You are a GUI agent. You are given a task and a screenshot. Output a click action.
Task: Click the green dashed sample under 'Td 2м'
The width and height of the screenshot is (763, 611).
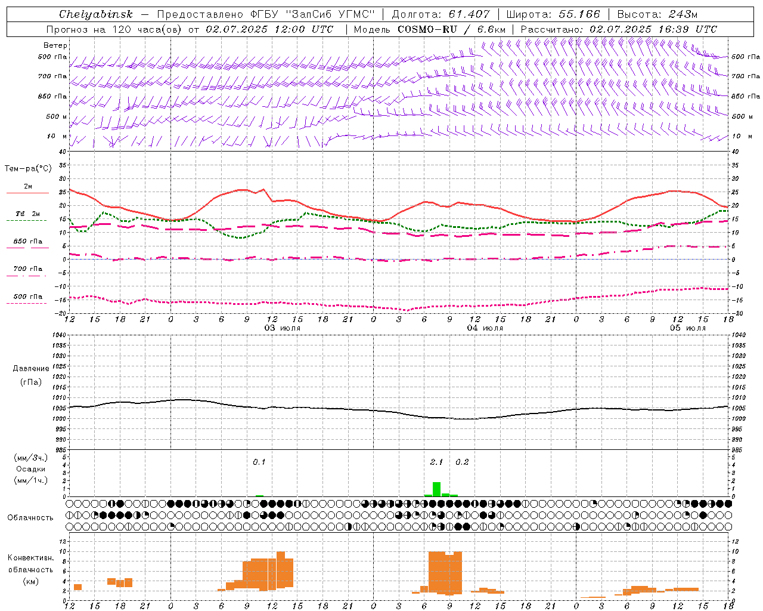click(26, 220)
